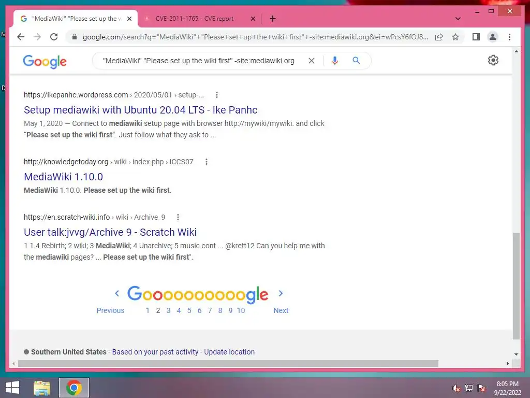Share this page using the share icon
Image resolution: width=530 pixels, height=398 pixels.
point(439,37)
